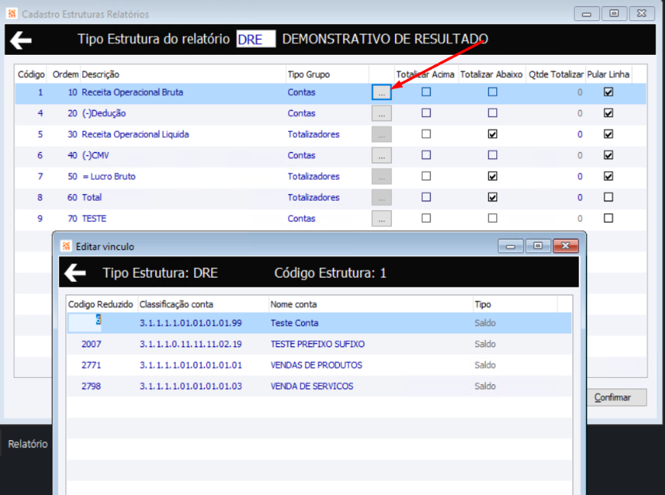Open accounts link for (-)CMV row

[381, 155]
